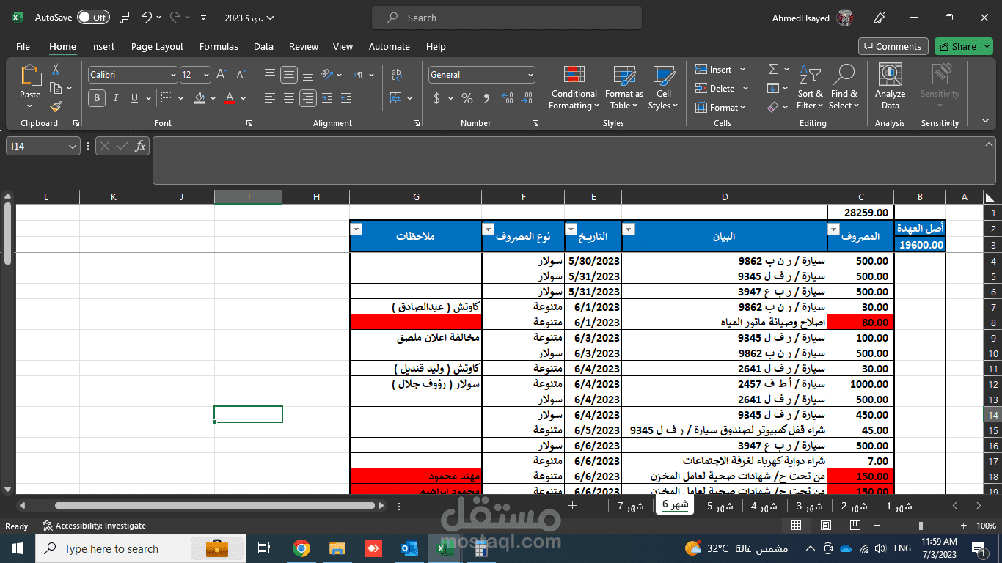Increase font size with larger A icon
The width and height of the screenshot is (1002, 563).
pyautogui.click(x=223, y=75)
